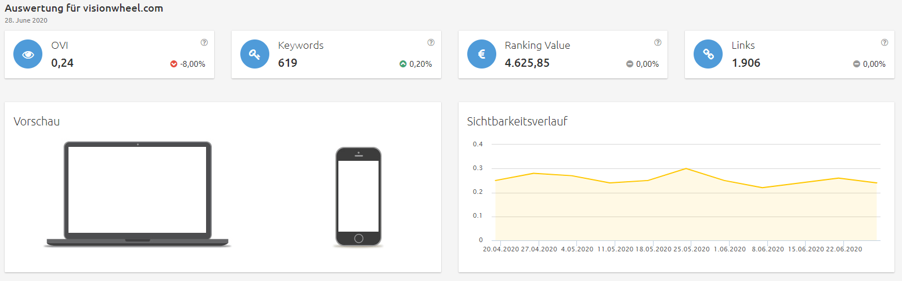This screenshot has width=902, height=281.
Task: Click the Links count 1.906
Action: tap(746, 63)
